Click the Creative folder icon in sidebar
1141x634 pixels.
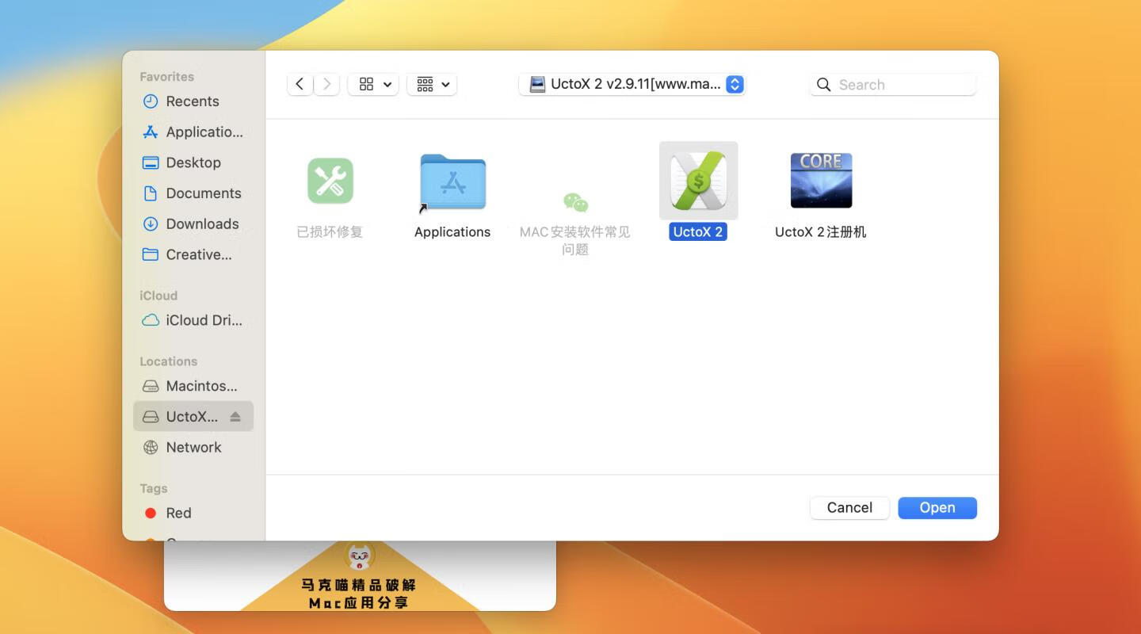(x=150, y=254)
